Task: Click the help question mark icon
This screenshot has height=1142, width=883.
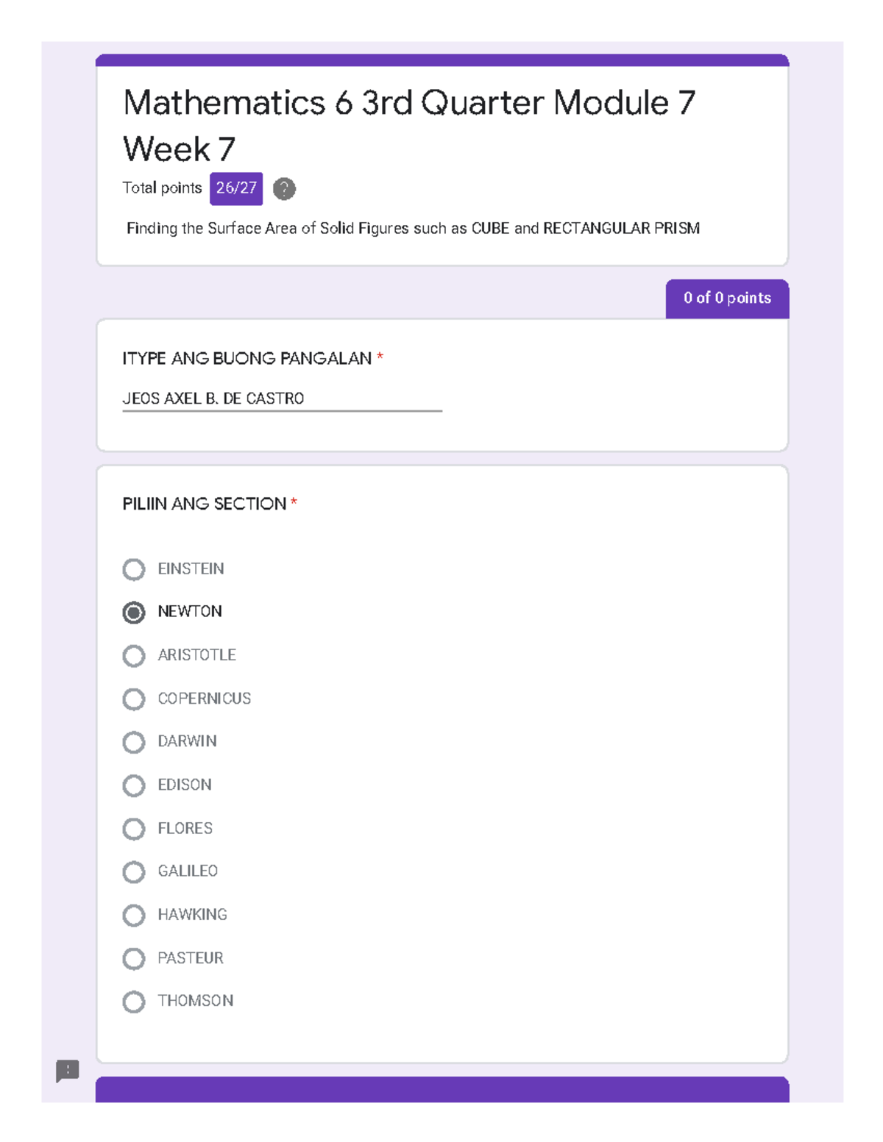Action: 284,189
